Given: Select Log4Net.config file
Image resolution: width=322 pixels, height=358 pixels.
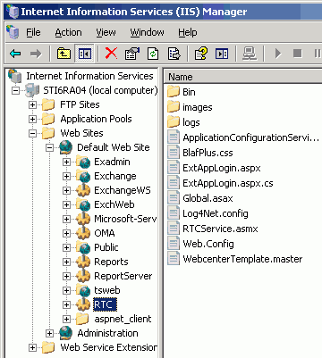Looking at the screenshot, I should tap(216, 213).
